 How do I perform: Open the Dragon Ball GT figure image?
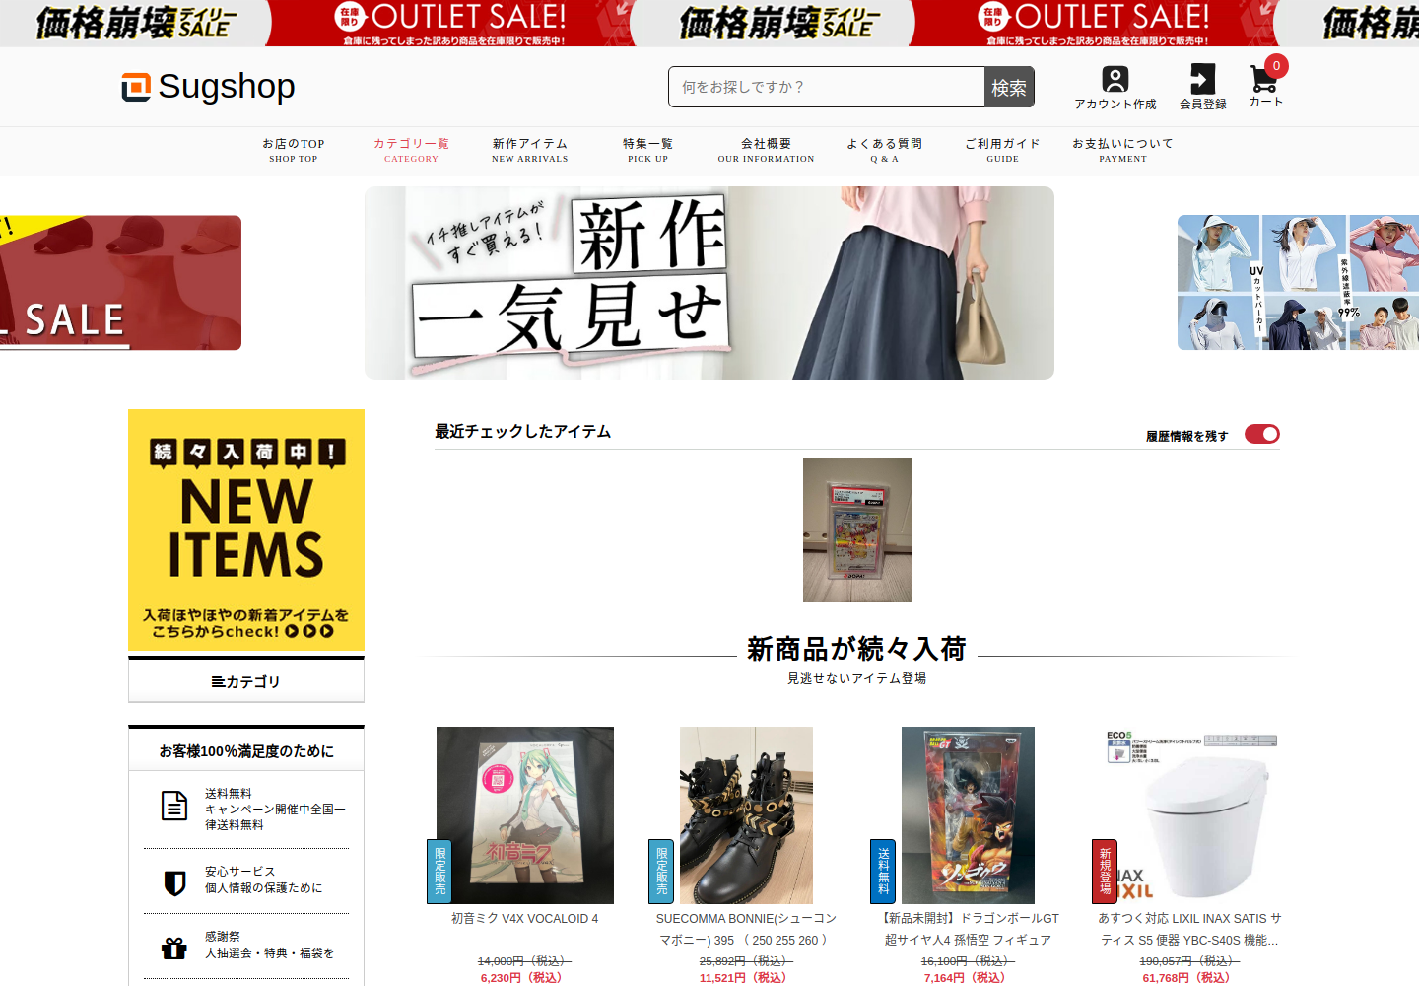point(968,815)
